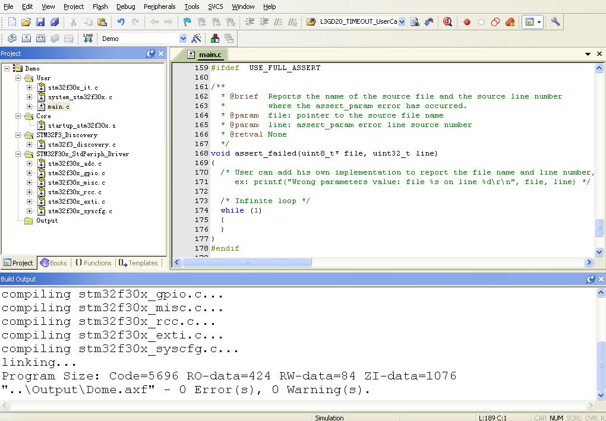Click the editor horizontal scrollbar thumb
Viewport: 606px width, 421px height.
pos(247,262)
